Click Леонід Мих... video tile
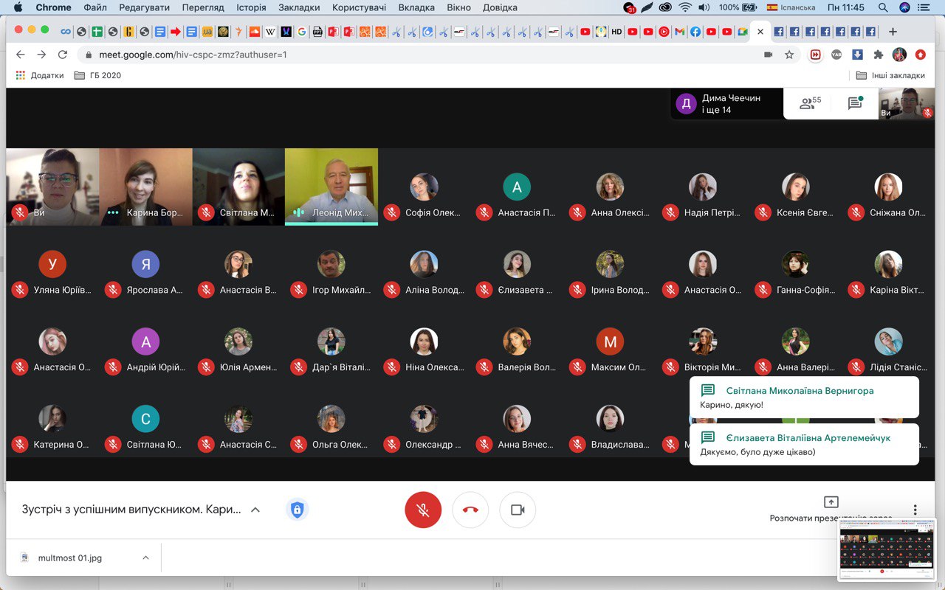The image size is (945, 590). click(331, 186)
